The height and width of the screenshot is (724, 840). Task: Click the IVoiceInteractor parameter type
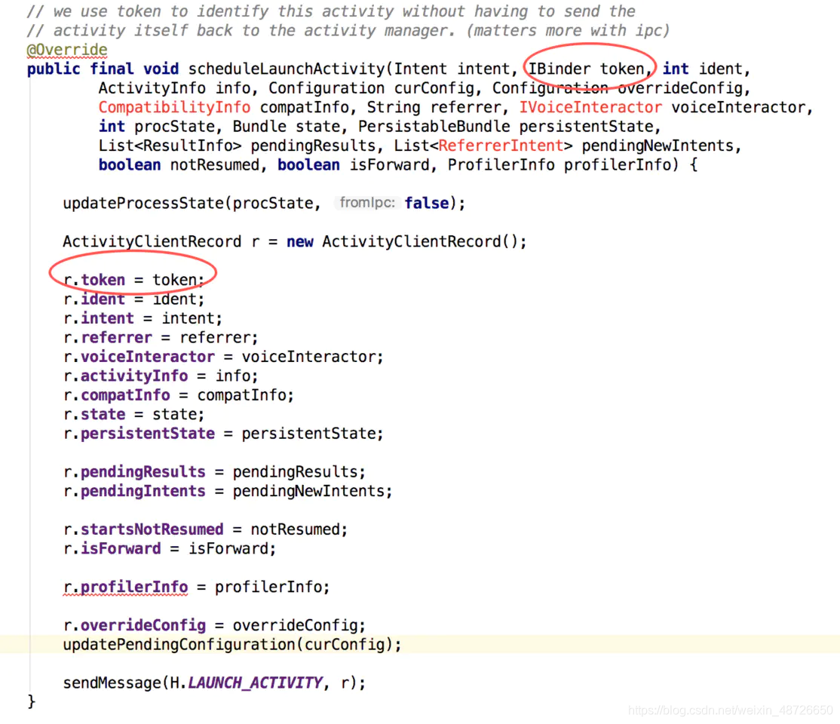click(590, 107)
